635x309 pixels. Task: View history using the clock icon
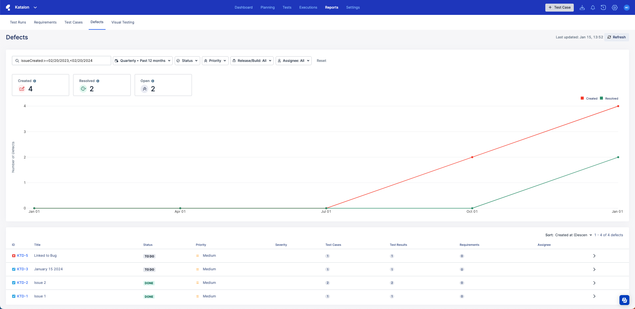[x=603, y=7]
